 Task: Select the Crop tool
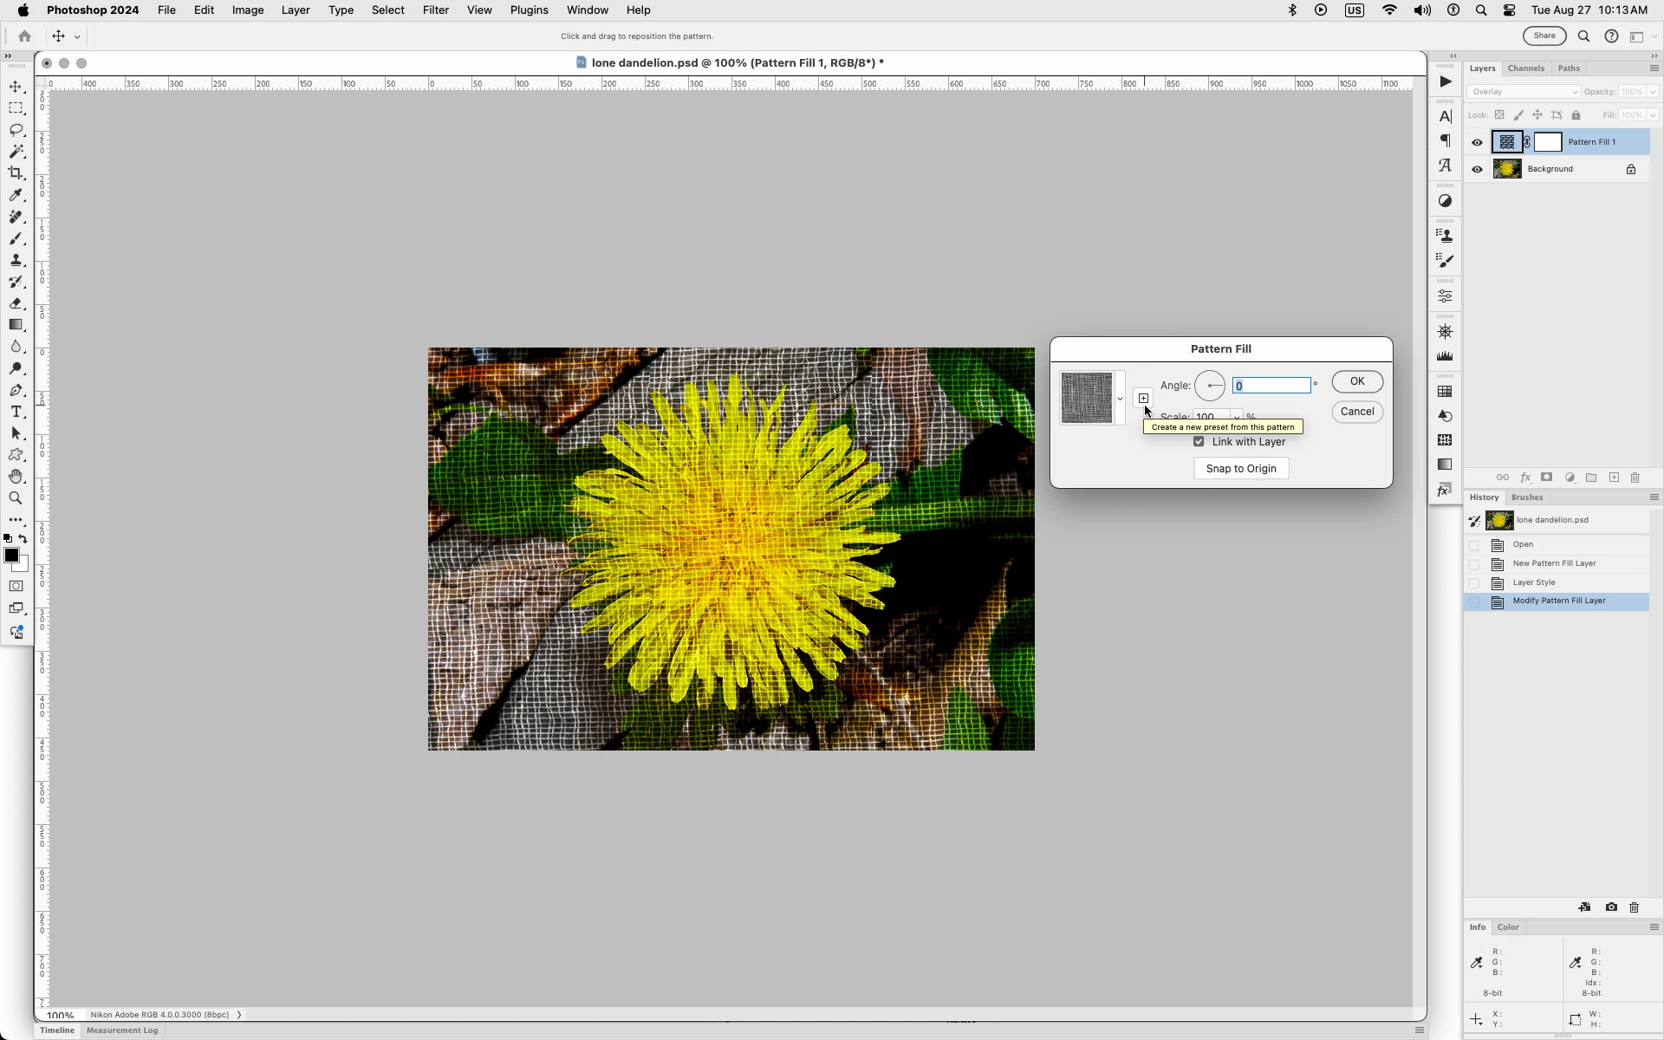[x=16, y=173]
